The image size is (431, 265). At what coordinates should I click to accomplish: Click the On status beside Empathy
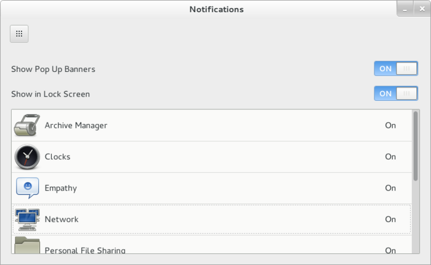390,188
